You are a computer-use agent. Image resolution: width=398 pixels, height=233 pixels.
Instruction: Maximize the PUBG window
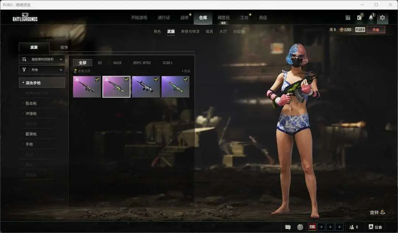376,4
